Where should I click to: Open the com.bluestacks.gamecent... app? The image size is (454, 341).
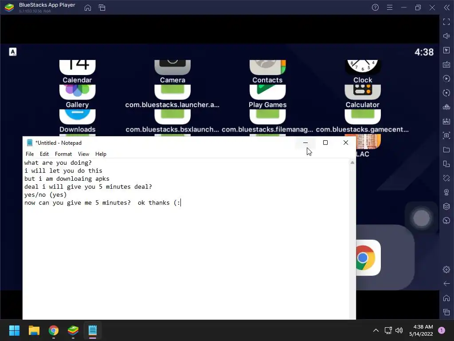point(363,121)
